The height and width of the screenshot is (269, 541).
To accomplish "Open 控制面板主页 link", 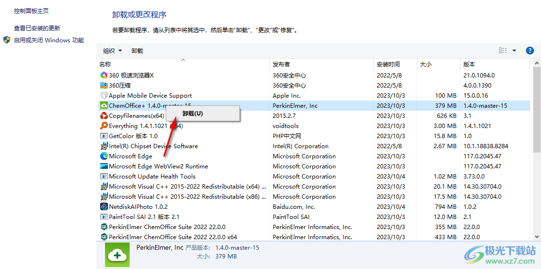I will coord(31,11).
